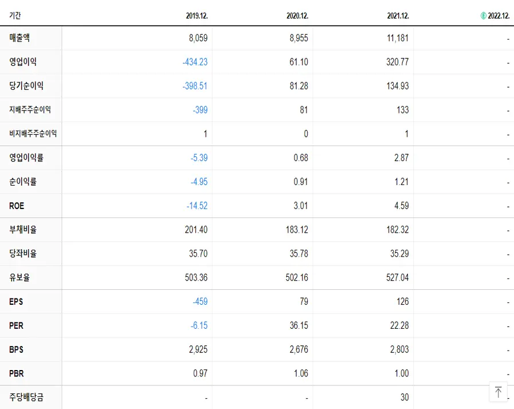This screenshot has width=514, height=409.
Task: Select the 2020.12. column header
Action: (297, 15)
